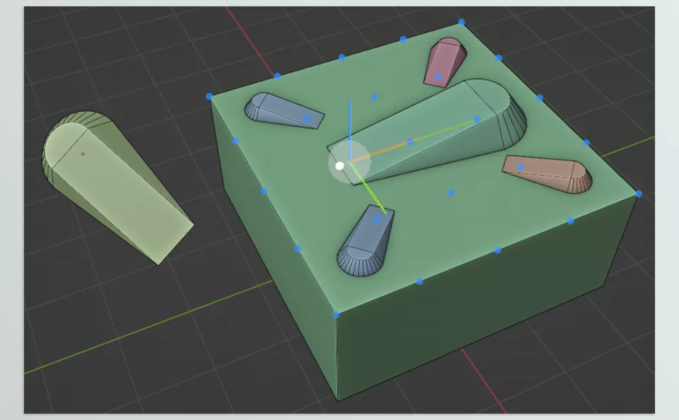Click the blue vertical Z-axis gizmo line
The width and height of the screenshot is (679, 420).
point(350,130)
